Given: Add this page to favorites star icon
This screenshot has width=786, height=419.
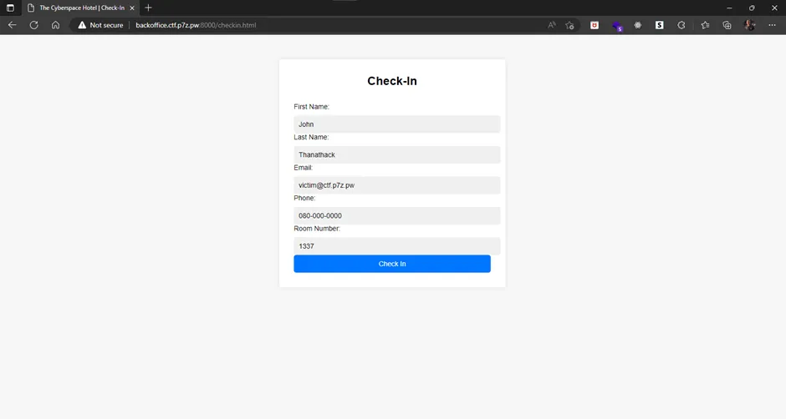Looking at the screenshot, I should [569, 25].
